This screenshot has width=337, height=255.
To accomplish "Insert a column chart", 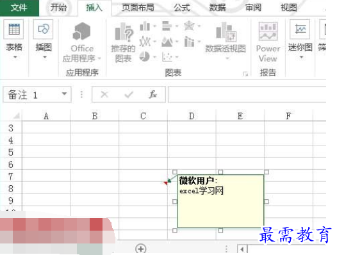I will (145, 26).
